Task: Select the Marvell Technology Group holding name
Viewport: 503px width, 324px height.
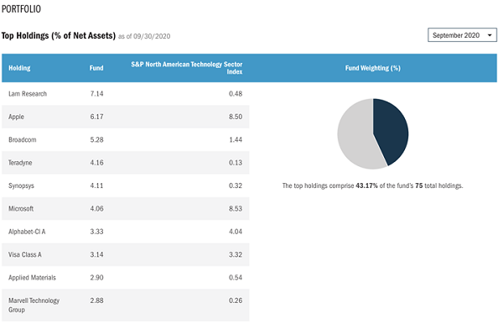Action: pyautogui.click(x=34, y=305)
